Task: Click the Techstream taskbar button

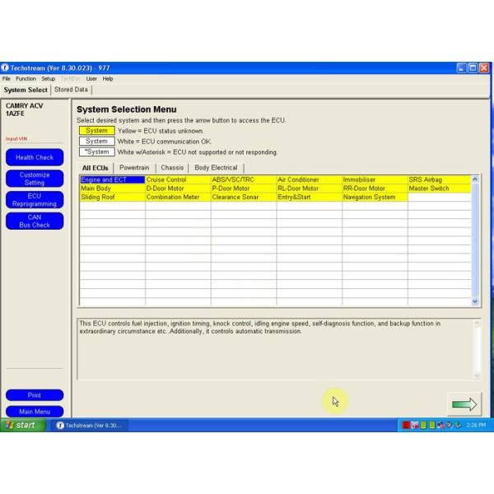Action: pos(89,425)
